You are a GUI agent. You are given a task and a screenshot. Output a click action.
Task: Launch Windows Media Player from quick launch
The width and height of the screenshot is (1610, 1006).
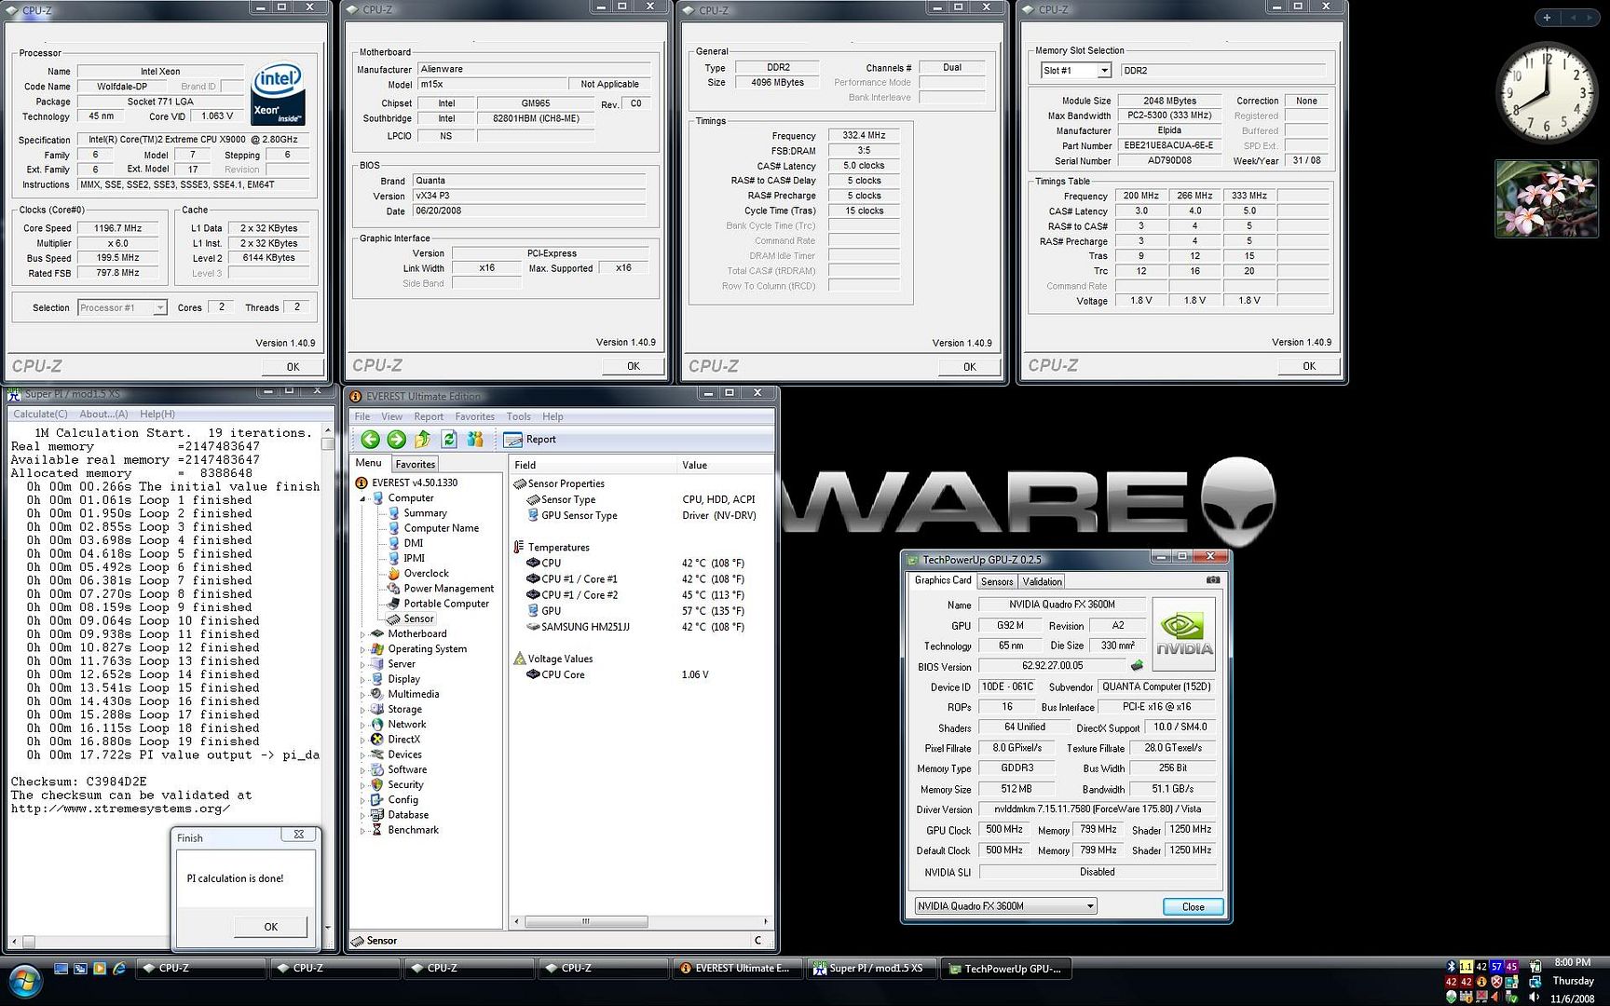point(100,969)
